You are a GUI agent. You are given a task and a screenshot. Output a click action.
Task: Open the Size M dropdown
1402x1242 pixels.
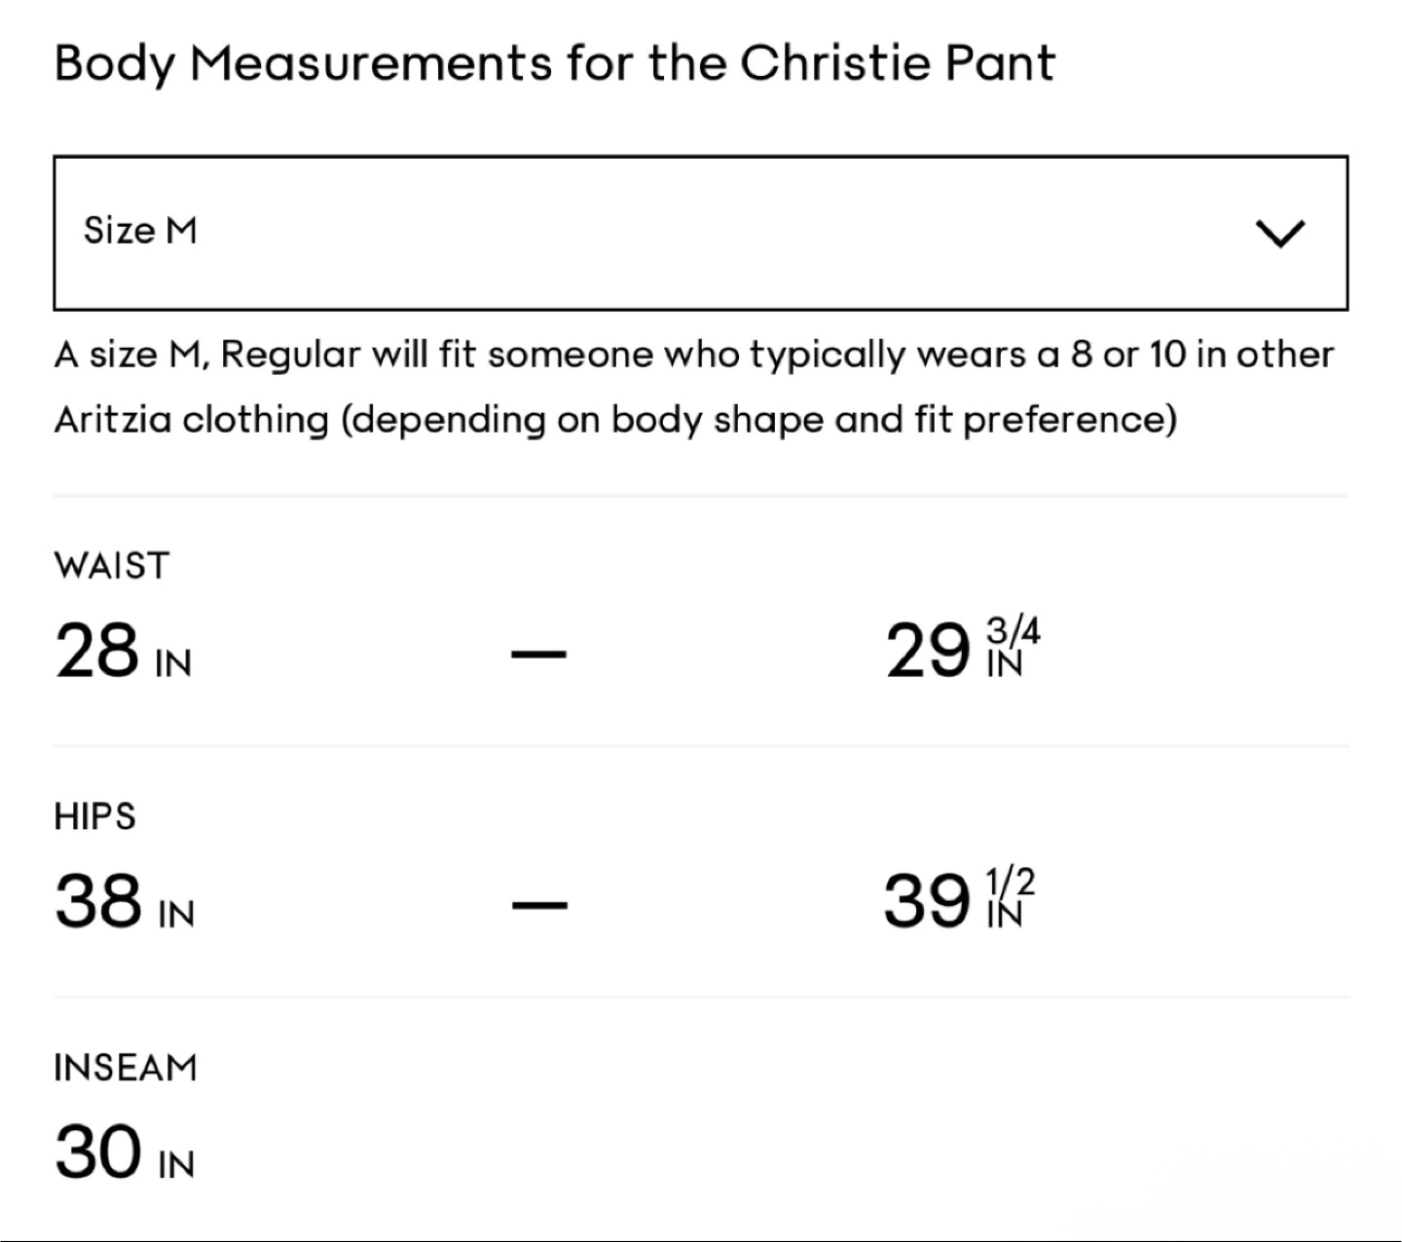[x=701, y=233]
